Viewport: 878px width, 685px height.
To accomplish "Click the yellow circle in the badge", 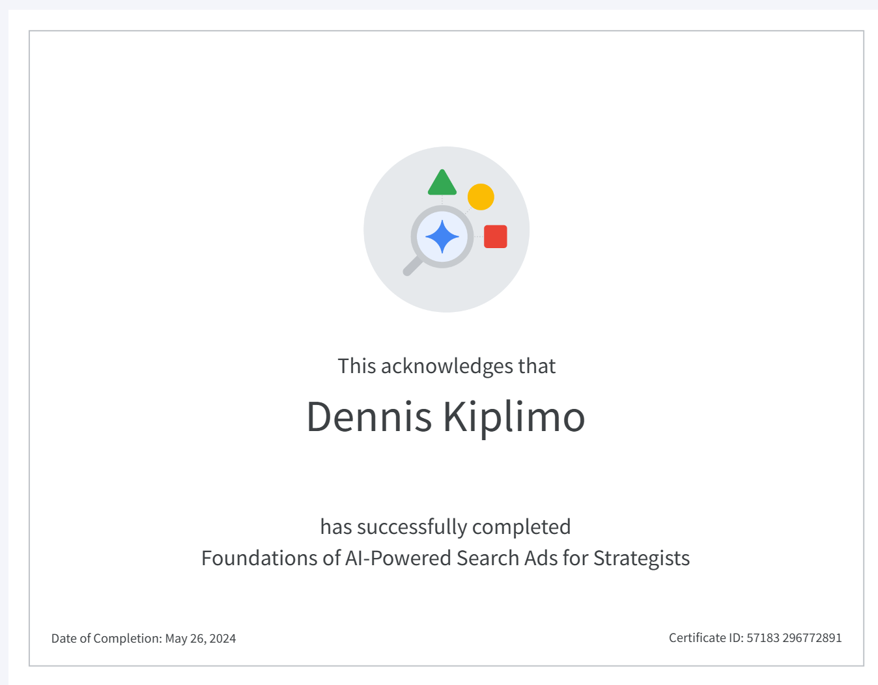I will [x=481, y=197].
